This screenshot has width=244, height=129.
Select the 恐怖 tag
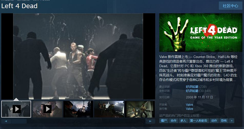pos(224,121)
